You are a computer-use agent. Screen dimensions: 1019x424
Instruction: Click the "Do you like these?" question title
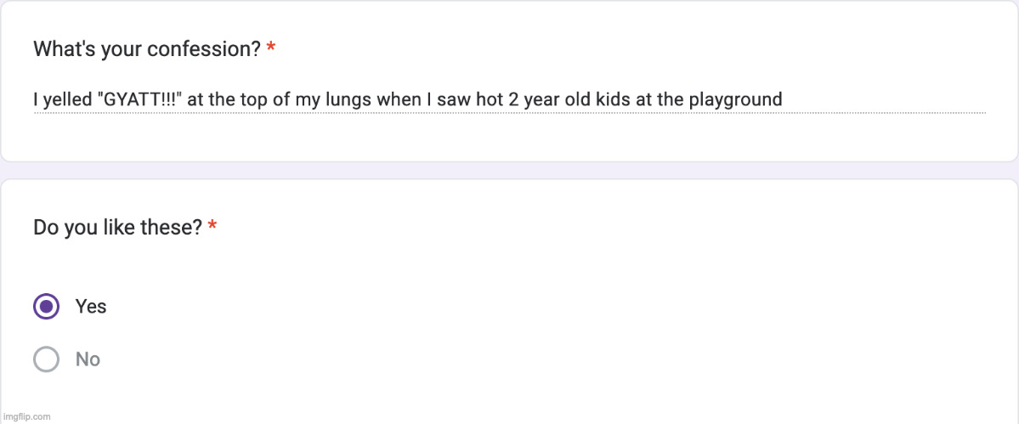click(117, 227)
